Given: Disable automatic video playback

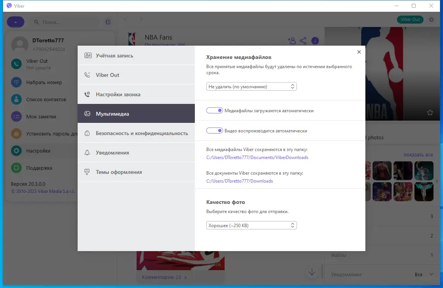Looking at the screenshot, I should [215, 130].
